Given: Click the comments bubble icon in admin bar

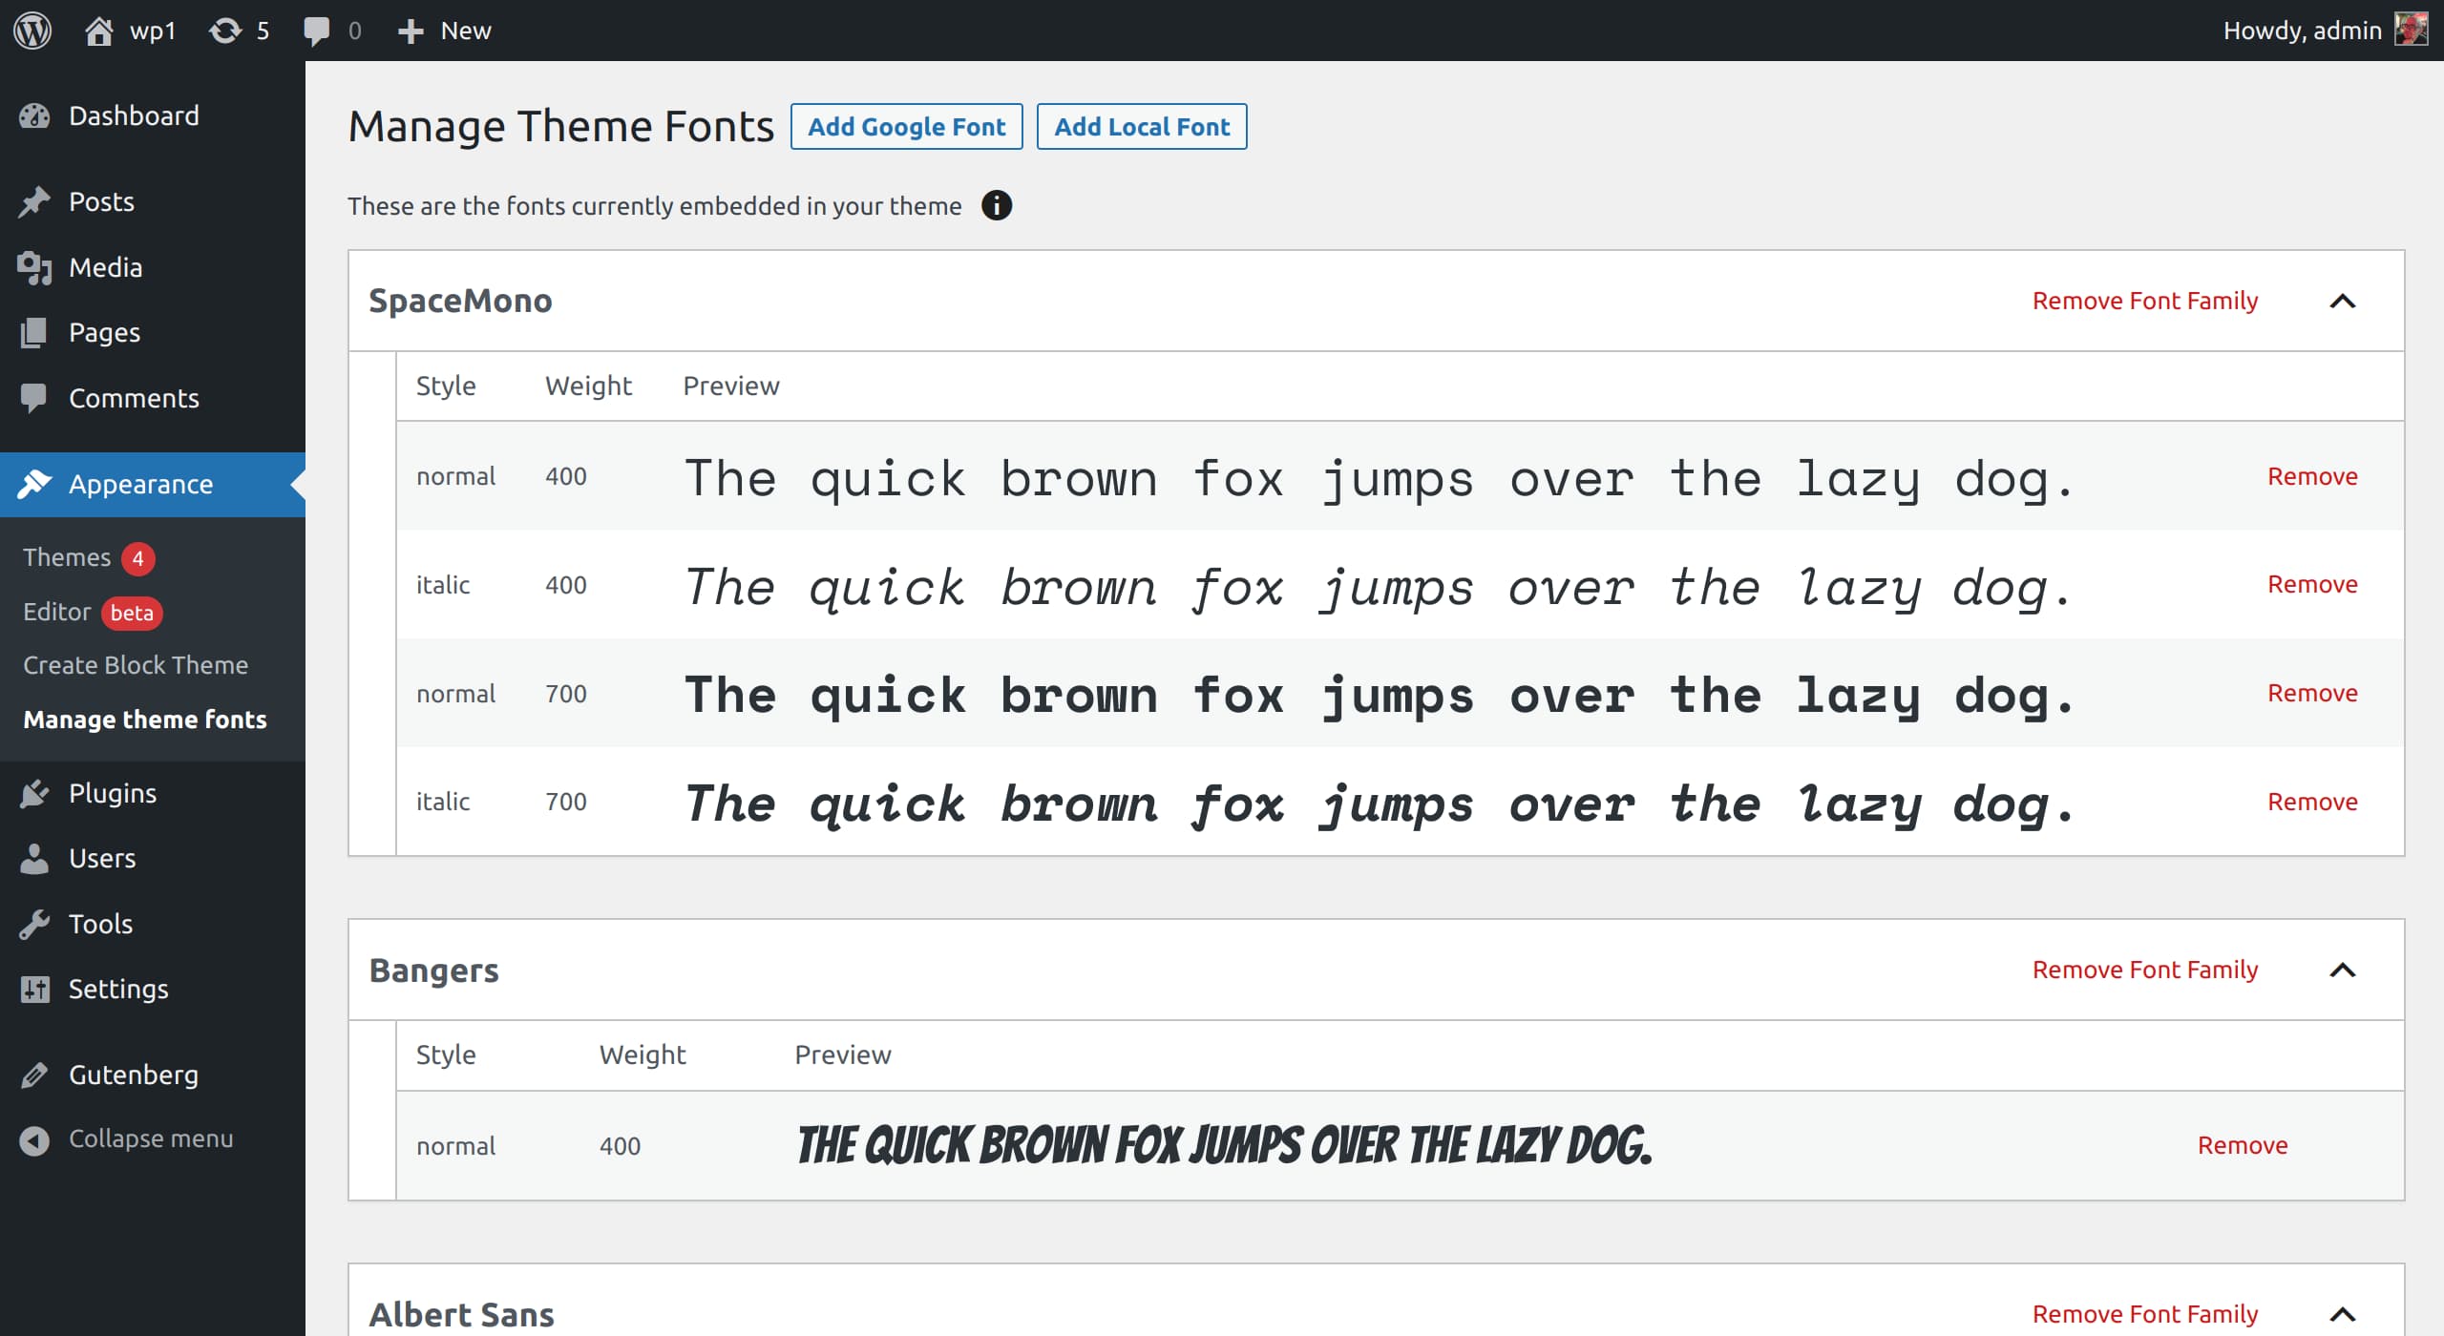Looking at the screenshot, I should tap(316, 31).
